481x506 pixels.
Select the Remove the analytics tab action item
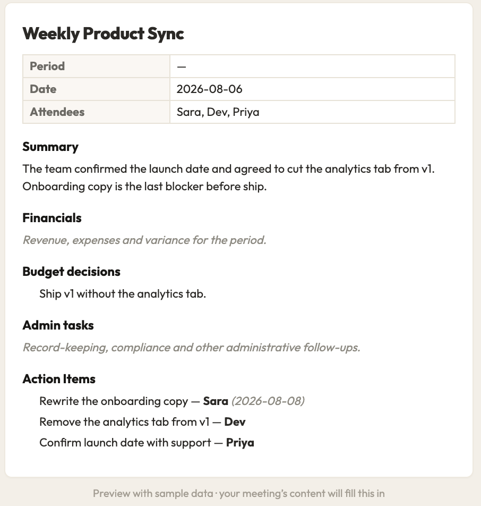click(142, 422)
